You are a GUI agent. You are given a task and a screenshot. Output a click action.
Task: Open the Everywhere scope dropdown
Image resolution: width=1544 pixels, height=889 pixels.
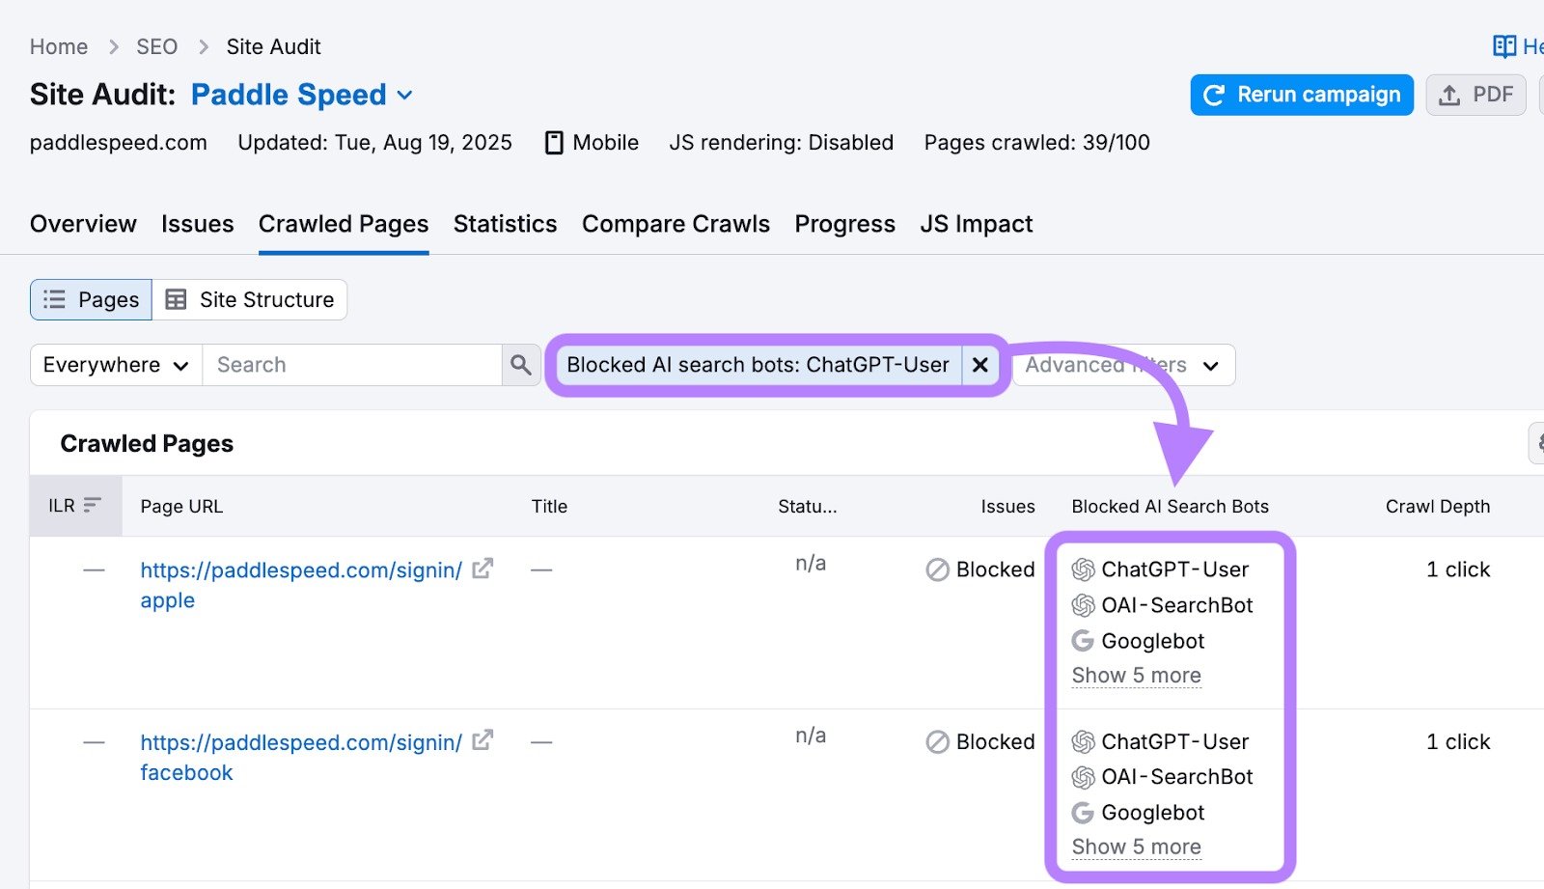pyautogui.click(x=113, y=365)
